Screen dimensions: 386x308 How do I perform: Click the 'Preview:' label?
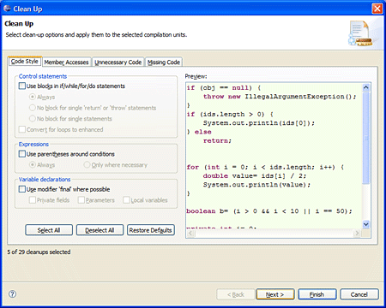(x=196, y=76)
